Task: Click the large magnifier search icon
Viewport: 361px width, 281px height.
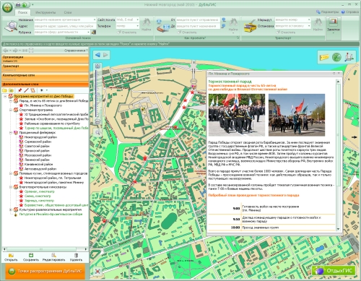Action: 11,26
